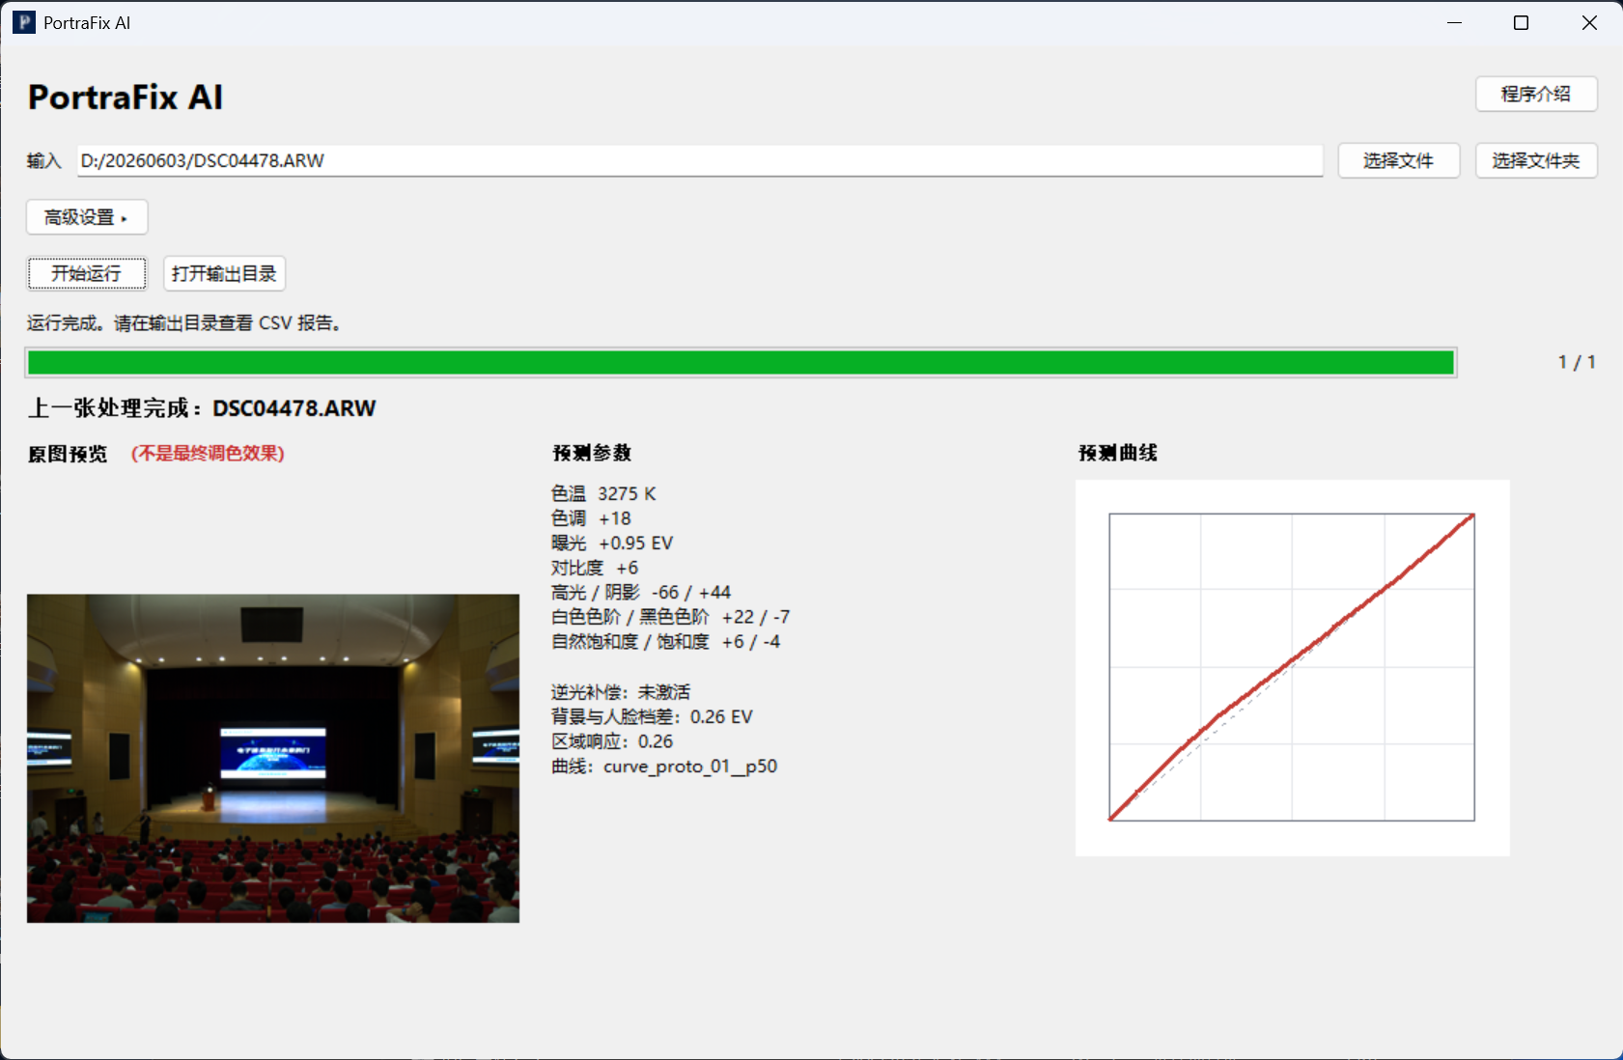Select the 曝光 +0.95 EV line

(612, 543)
